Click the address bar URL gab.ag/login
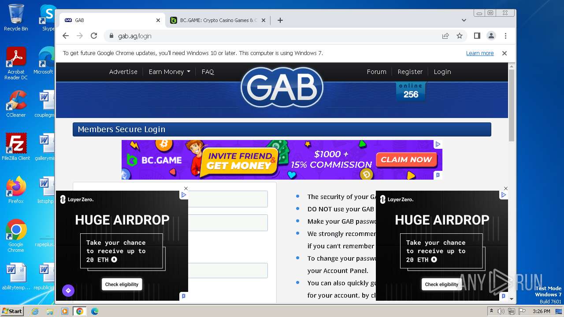Viewport: 564px width, 317px height. [x=135, y=36]
